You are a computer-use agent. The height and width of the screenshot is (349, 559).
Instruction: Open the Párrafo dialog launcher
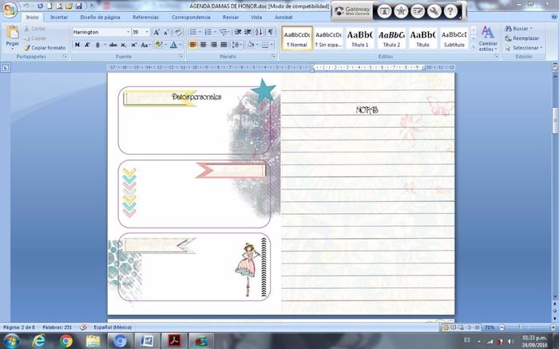tap(273, 57)
